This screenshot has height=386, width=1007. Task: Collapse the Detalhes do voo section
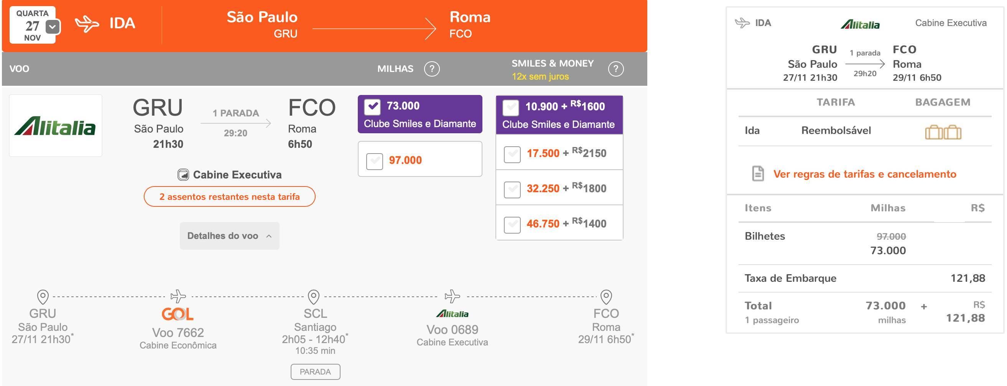(x=229, y=236)
